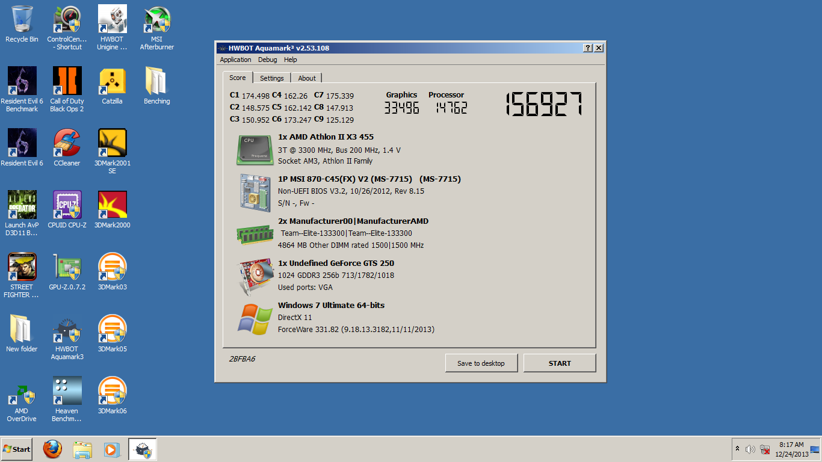Open the New folder icon
The height and width of the screenshot is (462, 822).
pos(22,333)
